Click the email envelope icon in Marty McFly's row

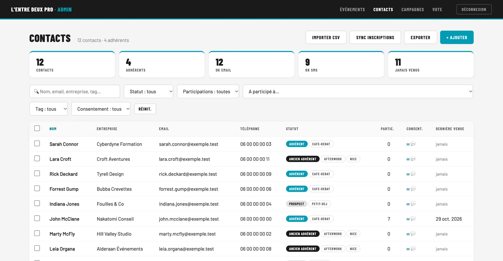pyautogui.click(x=408, y=234)
